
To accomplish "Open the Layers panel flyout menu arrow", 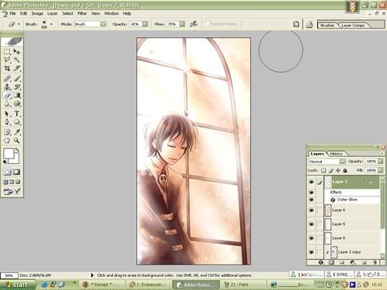I will (x=382, y=153).
